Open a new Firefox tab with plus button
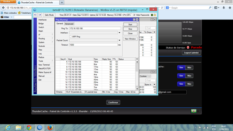 pyautogui.click(x=62, y=2)
